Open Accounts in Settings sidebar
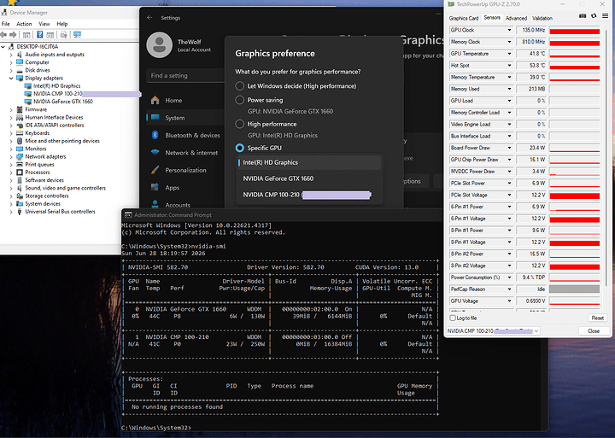615x438 pixels. click(185, 205)
